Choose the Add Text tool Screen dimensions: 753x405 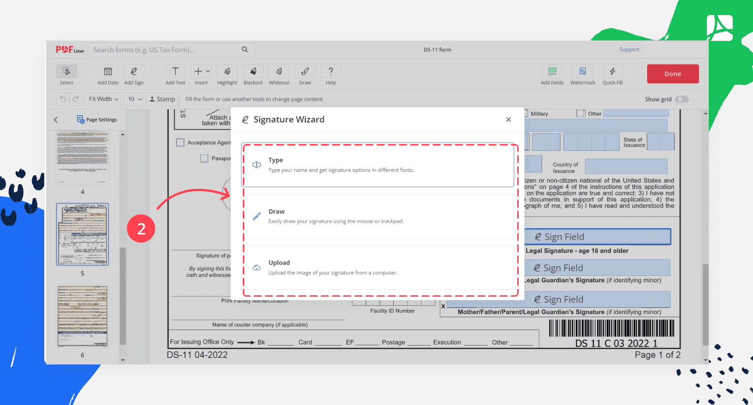coord(175,72)
